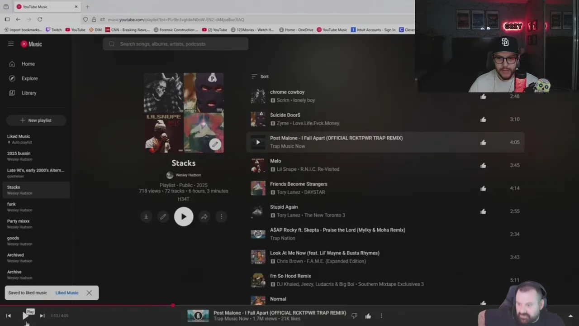579x326 pixels.
Task: Toggle like on $uicide Door$
Action: (483, 120)
